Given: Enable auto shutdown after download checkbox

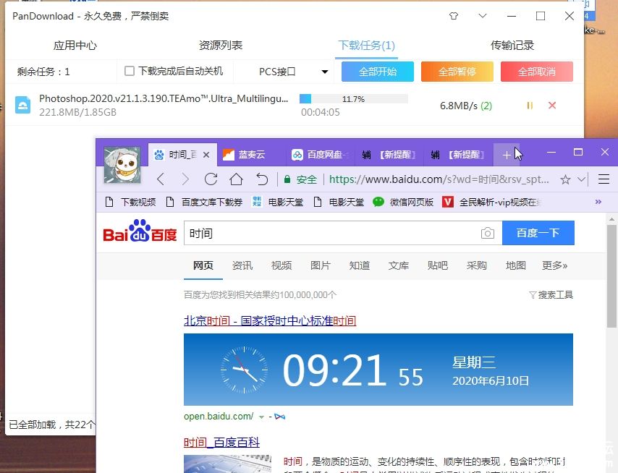Looking at the screenshot, I should coord(130,71).
